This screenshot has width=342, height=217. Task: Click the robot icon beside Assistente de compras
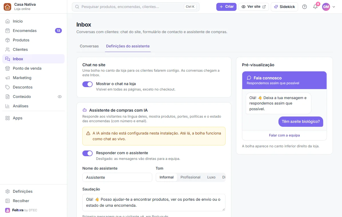[x=84, y=110]
